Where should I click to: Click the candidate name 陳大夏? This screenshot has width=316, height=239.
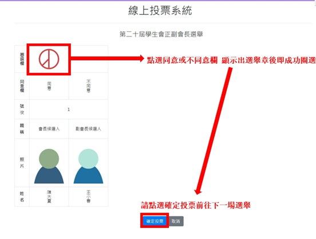point(49,197)
